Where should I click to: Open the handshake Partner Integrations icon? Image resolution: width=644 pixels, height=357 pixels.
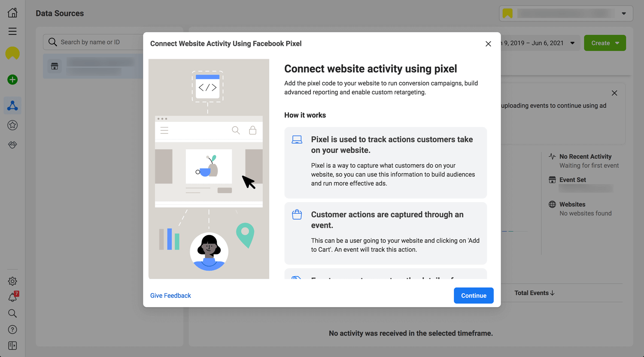pyautogui.click(x=12, y=145)
